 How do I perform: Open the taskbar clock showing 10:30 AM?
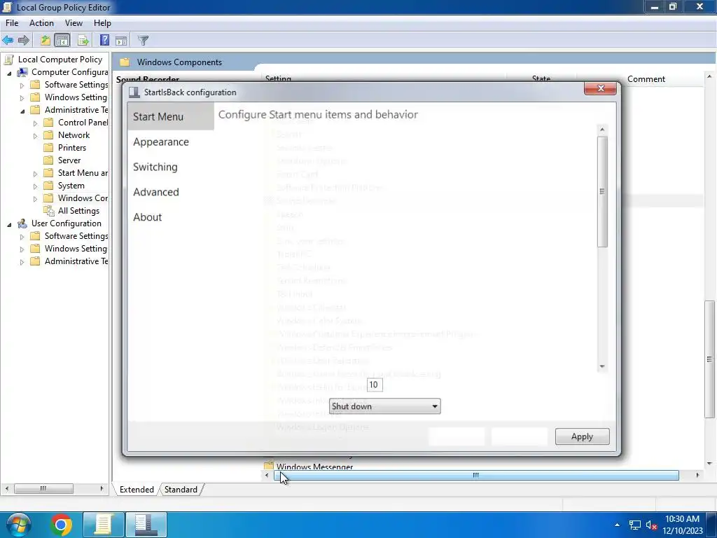click(x=682, y=525)
